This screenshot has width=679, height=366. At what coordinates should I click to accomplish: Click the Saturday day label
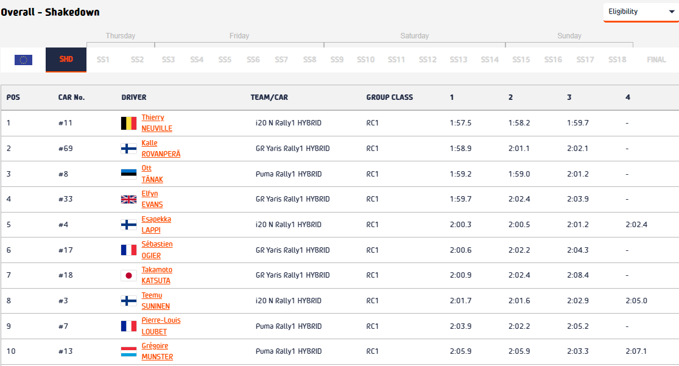(x=415, y=36)
